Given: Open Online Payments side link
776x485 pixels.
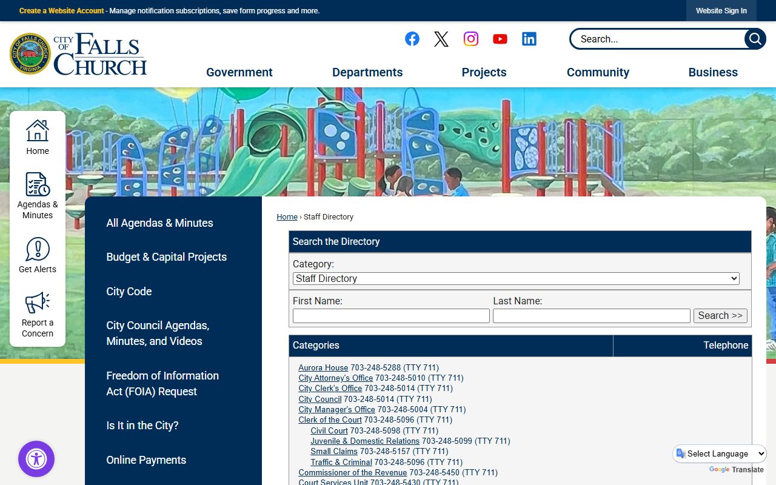Looking at the screenshot, I should (x=146, y=460).
